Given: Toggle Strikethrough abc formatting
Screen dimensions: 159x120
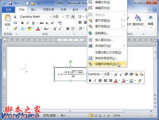Looking at the screenshot, I should [42, 23].
